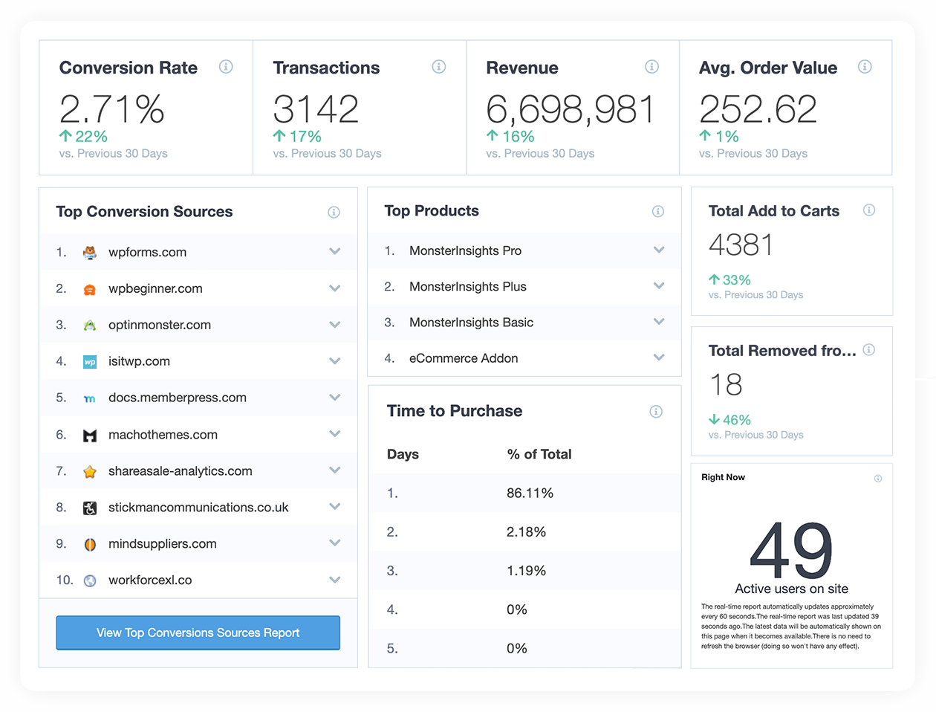Click the Top Products info icon
The image size is (936, 712).
tap(658, 211)
